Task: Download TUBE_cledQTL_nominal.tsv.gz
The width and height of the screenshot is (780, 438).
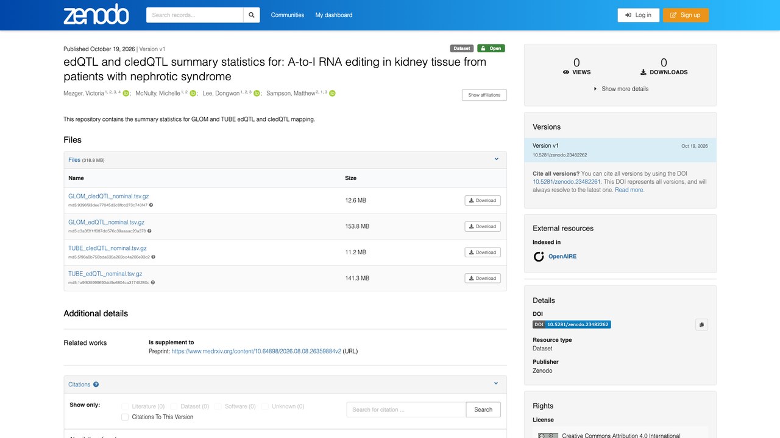Action: pos(483,252)
